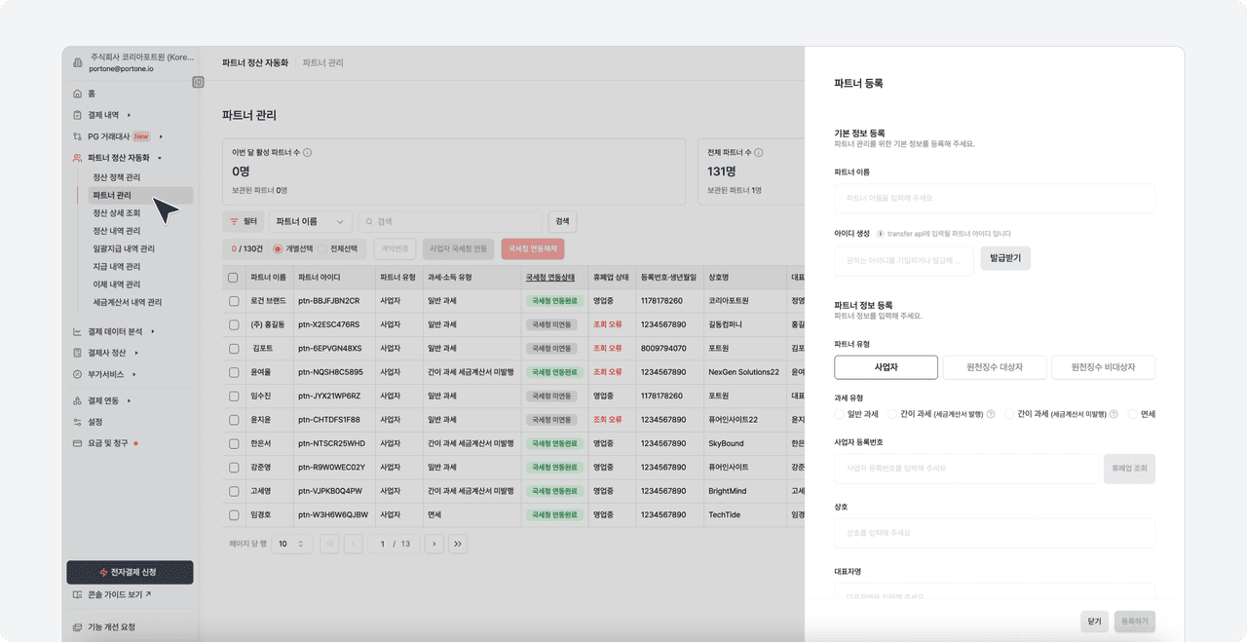The width and height of the screenshot is (1247, 642).
Task: Choose 일반 과세 tax type radio
Action: (x=840, y=414)
